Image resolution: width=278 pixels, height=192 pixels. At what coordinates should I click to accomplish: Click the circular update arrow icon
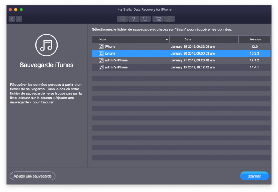pyautogui.click(x=145, y=18)
